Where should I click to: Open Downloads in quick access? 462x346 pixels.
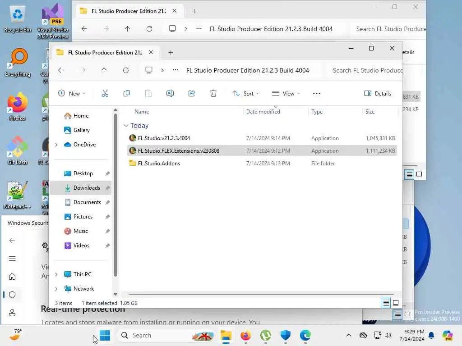point(80,188)
